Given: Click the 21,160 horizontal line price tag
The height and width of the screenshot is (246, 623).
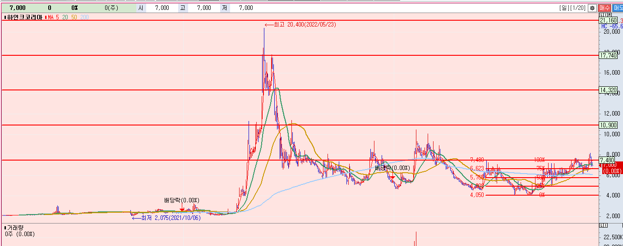Looking at the screenshot, I should [608, 21].
